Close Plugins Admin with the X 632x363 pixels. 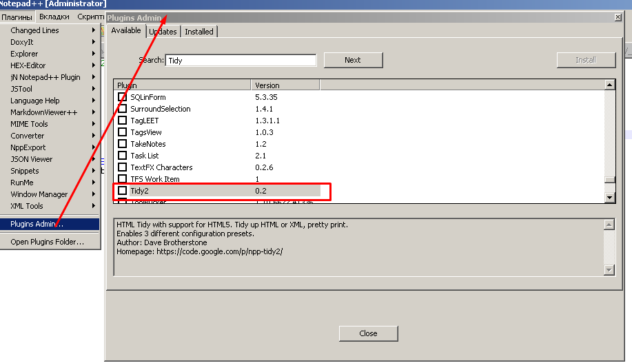coord(618,17)
